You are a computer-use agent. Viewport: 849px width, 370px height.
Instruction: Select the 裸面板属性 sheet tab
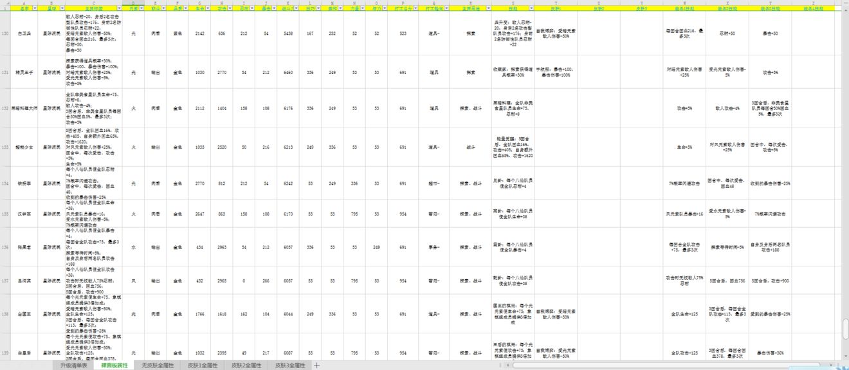(114, 365)
